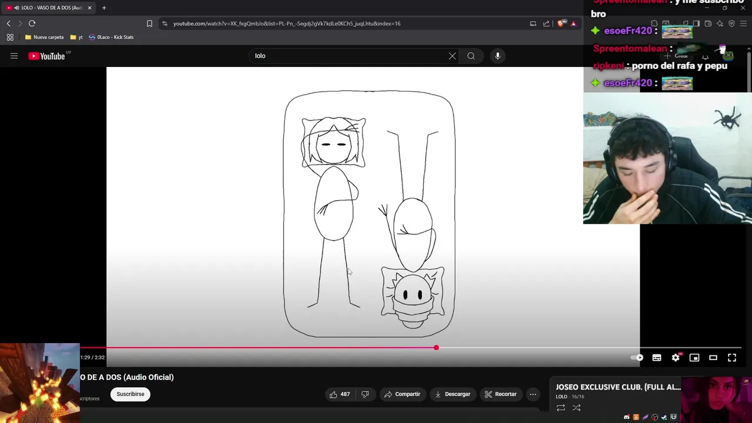
Task: Click the video title 'O DE A DOS (Audio Oficial)'
Action: pyautogui.click(x=127, y=377)
